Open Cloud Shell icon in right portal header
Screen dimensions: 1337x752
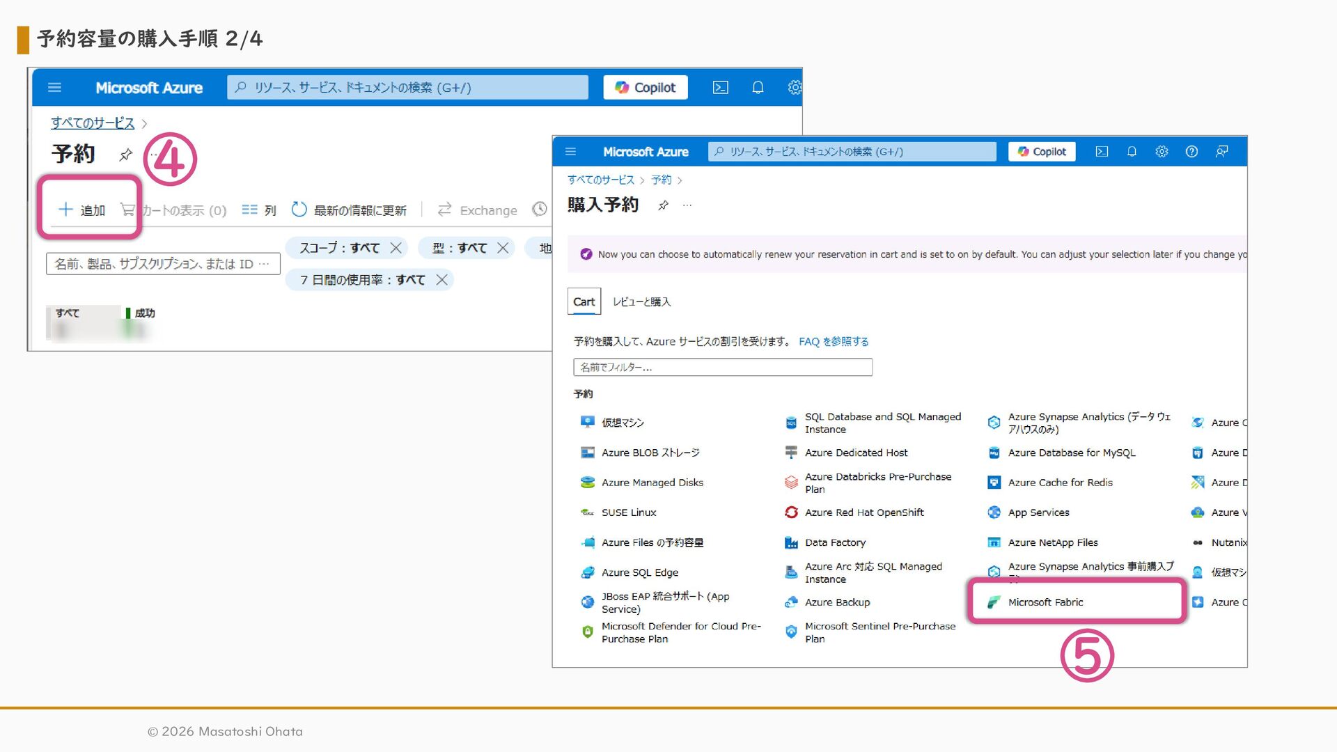[x=1102, y=152]
